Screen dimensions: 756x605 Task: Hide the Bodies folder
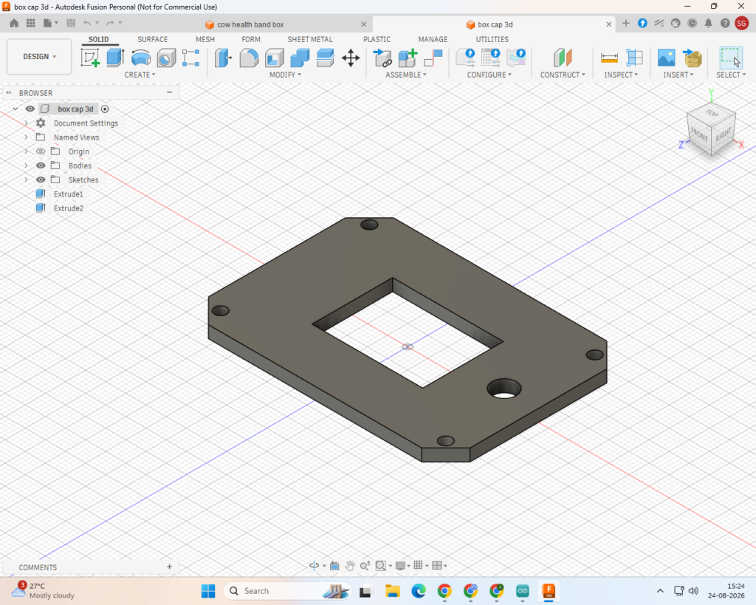[x=41, y=165]
